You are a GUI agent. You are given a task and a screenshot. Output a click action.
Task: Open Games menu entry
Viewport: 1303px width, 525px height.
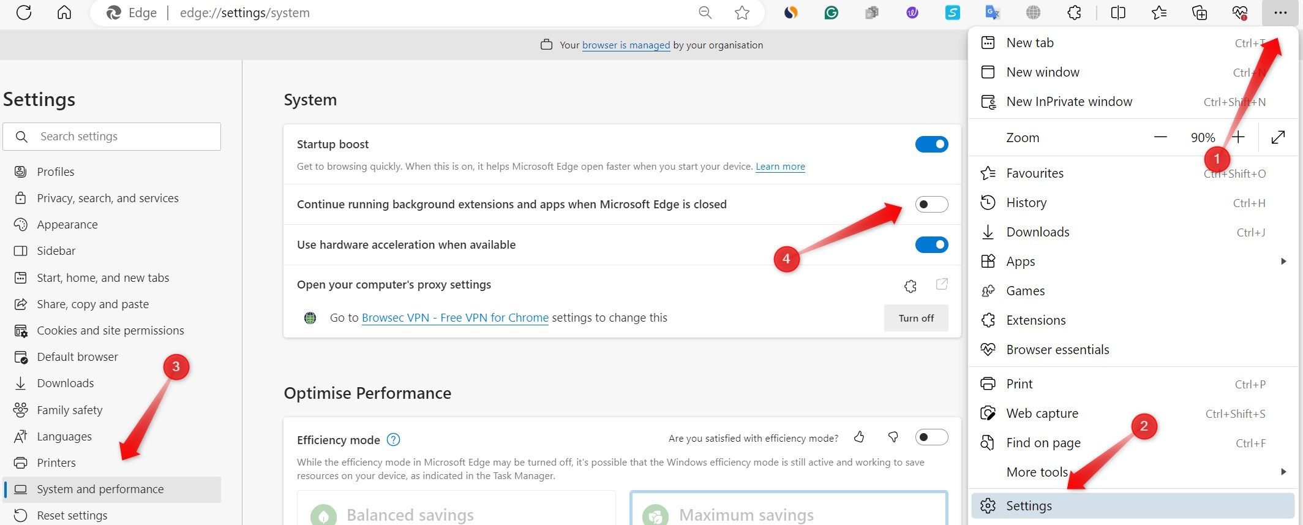pos(1133,291)
